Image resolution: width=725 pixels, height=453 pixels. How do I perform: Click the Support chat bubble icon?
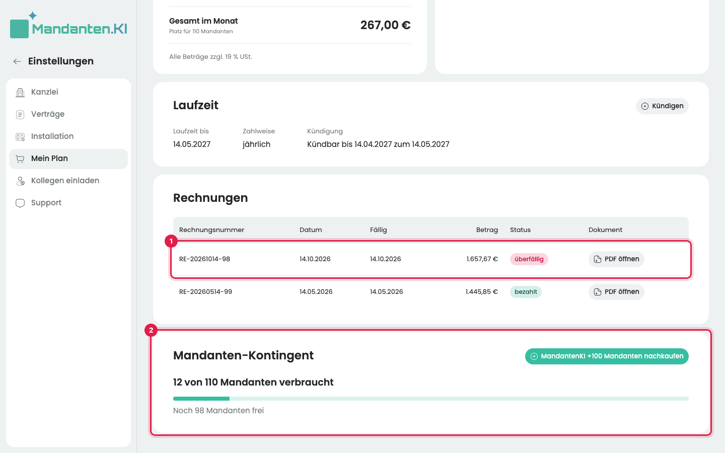pos(20,203)
